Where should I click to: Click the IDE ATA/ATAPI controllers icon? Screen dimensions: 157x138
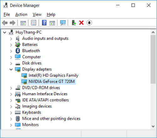pos(18,100)
